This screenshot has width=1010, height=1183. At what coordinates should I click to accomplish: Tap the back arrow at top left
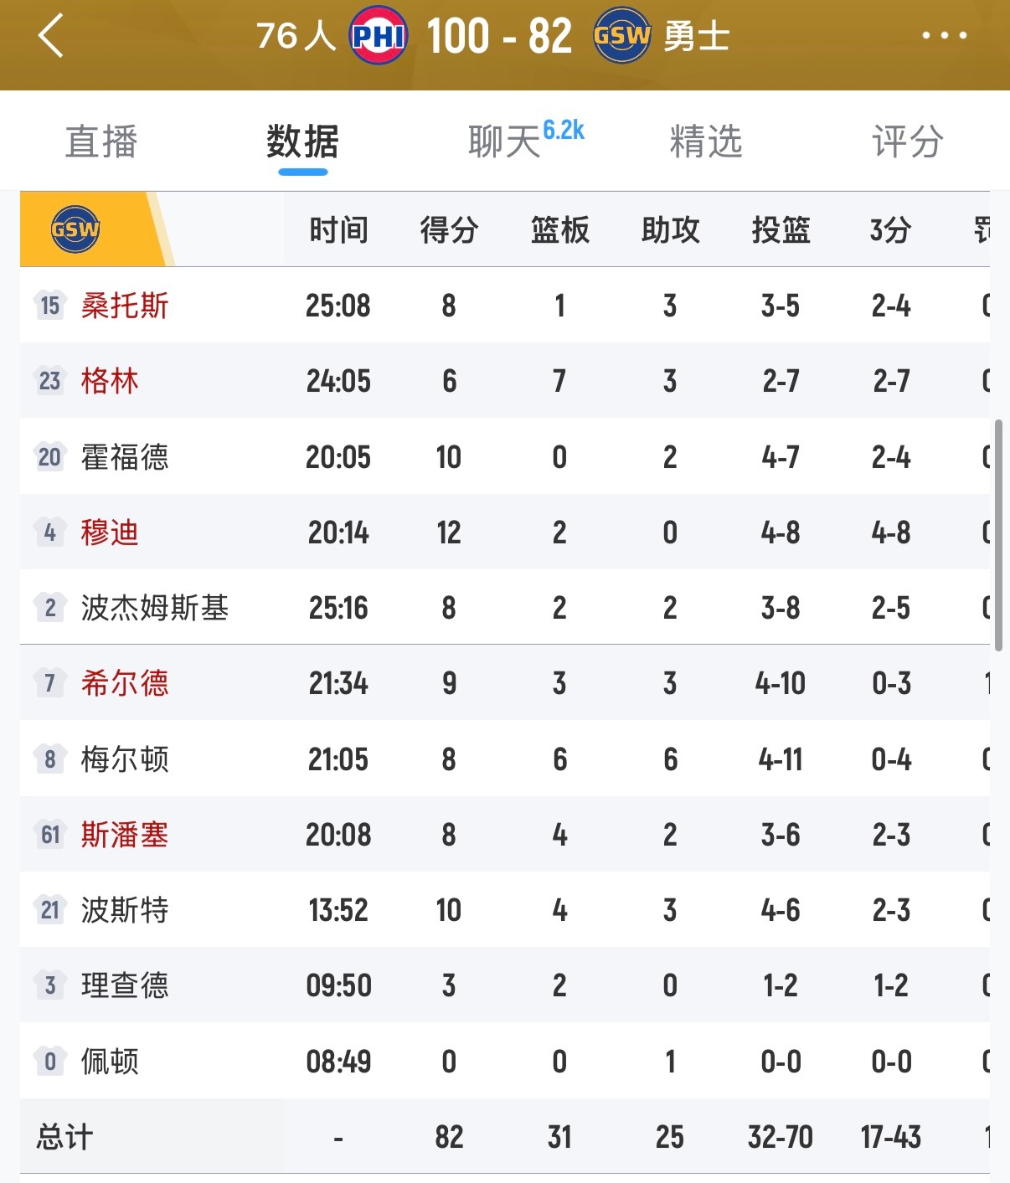pos(50,34)
